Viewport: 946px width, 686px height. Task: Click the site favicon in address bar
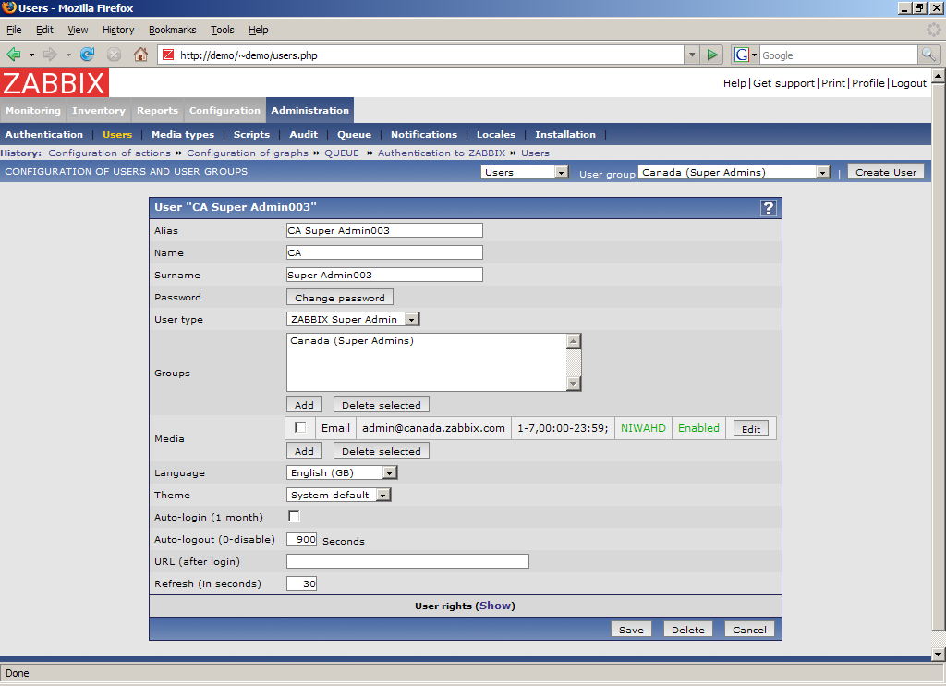[168, 55]
